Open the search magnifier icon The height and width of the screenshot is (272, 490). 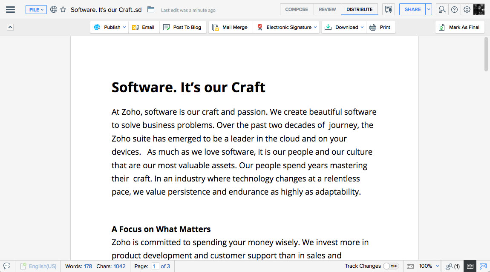pyautogui.click(x=442, y=9)
